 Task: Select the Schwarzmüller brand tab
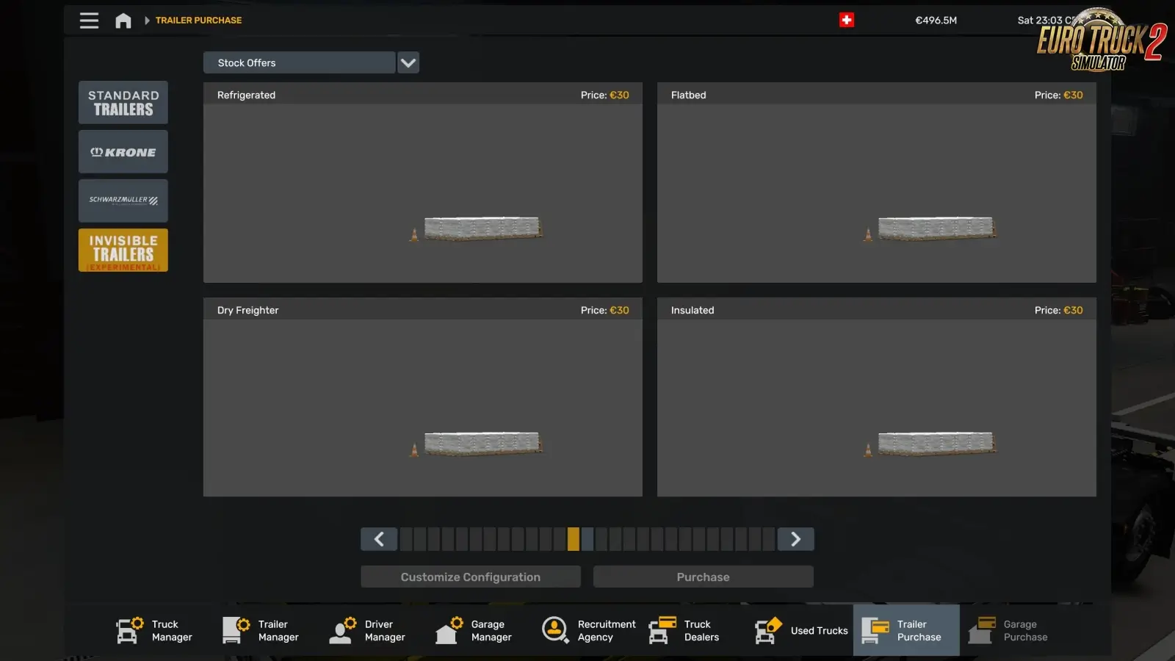point(123,201)
